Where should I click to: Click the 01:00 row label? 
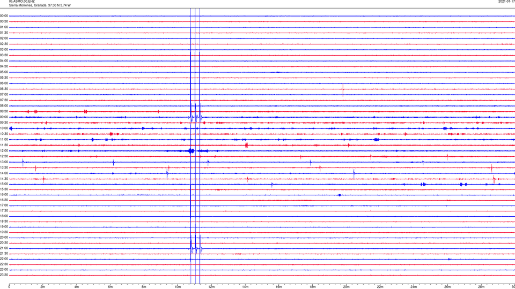coord(4,27)
